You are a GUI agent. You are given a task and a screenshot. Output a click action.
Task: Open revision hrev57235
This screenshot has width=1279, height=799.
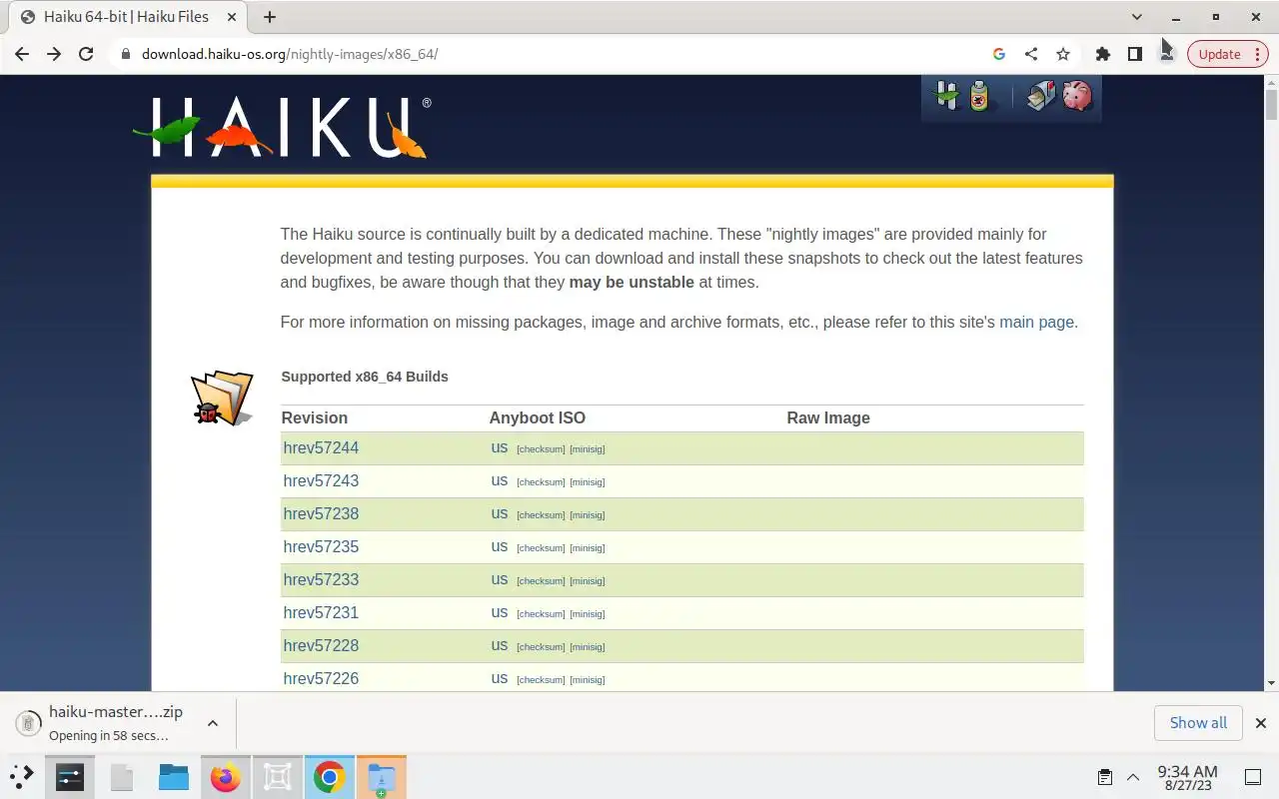321,546
